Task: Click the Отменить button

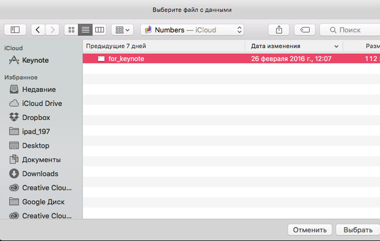Action: pyautogui.click(x=309, y=230)
